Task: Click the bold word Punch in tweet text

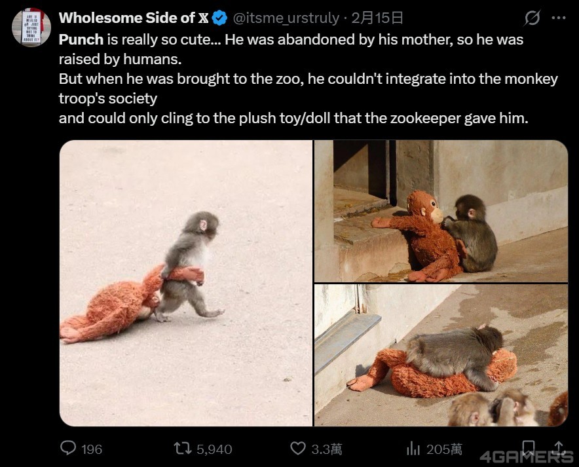Action: click(x=81, y=39)
